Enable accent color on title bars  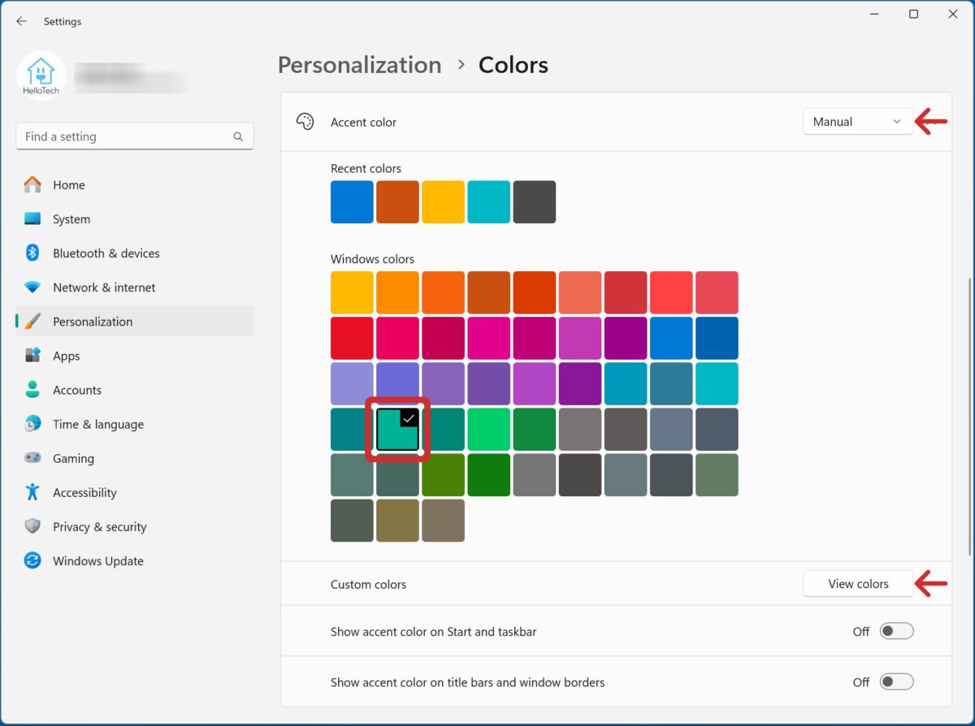tap(897, 682)
